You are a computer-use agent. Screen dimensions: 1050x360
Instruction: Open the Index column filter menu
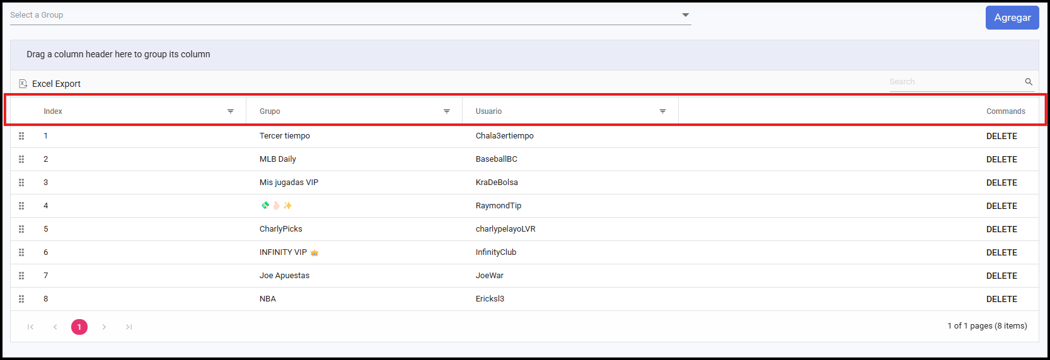tap(231, 111)
